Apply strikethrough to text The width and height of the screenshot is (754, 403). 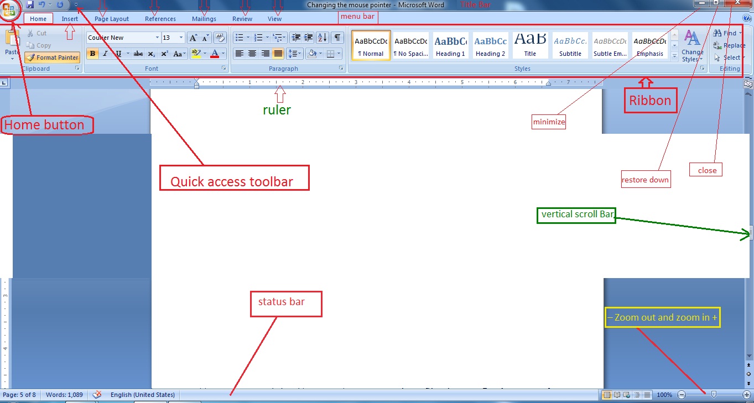click(x=138, y=54)
